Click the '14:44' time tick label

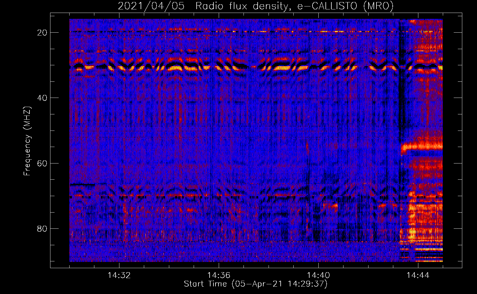click(x=418, y=275)
